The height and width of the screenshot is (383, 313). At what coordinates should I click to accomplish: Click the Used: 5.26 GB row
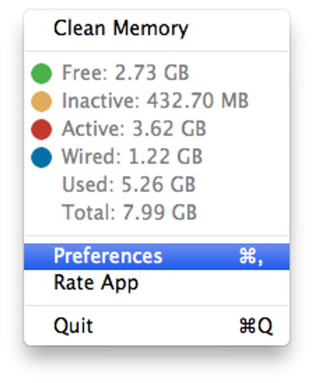pyautogui.click(x=129, y=184)
